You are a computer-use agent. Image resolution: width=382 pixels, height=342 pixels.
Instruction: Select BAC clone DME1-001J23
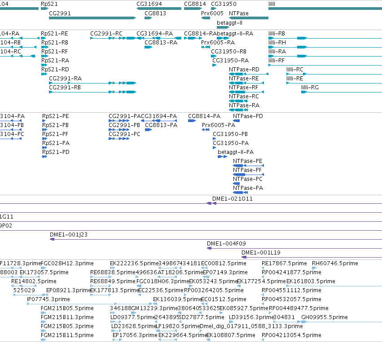coord(69,235)
